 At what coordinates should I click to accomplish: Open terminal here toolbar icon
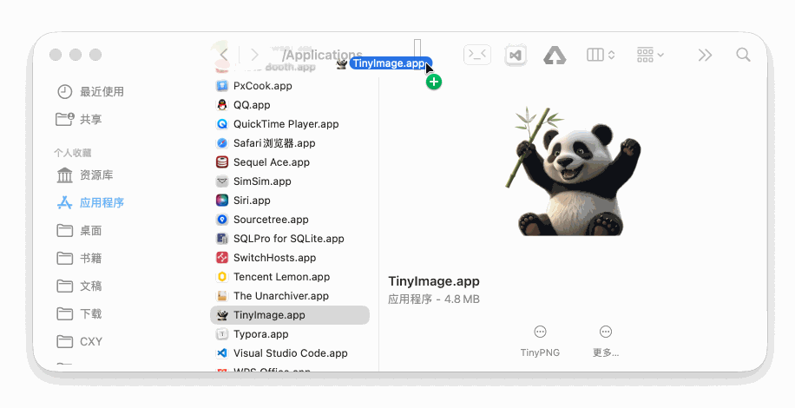(x=477, y=55)
